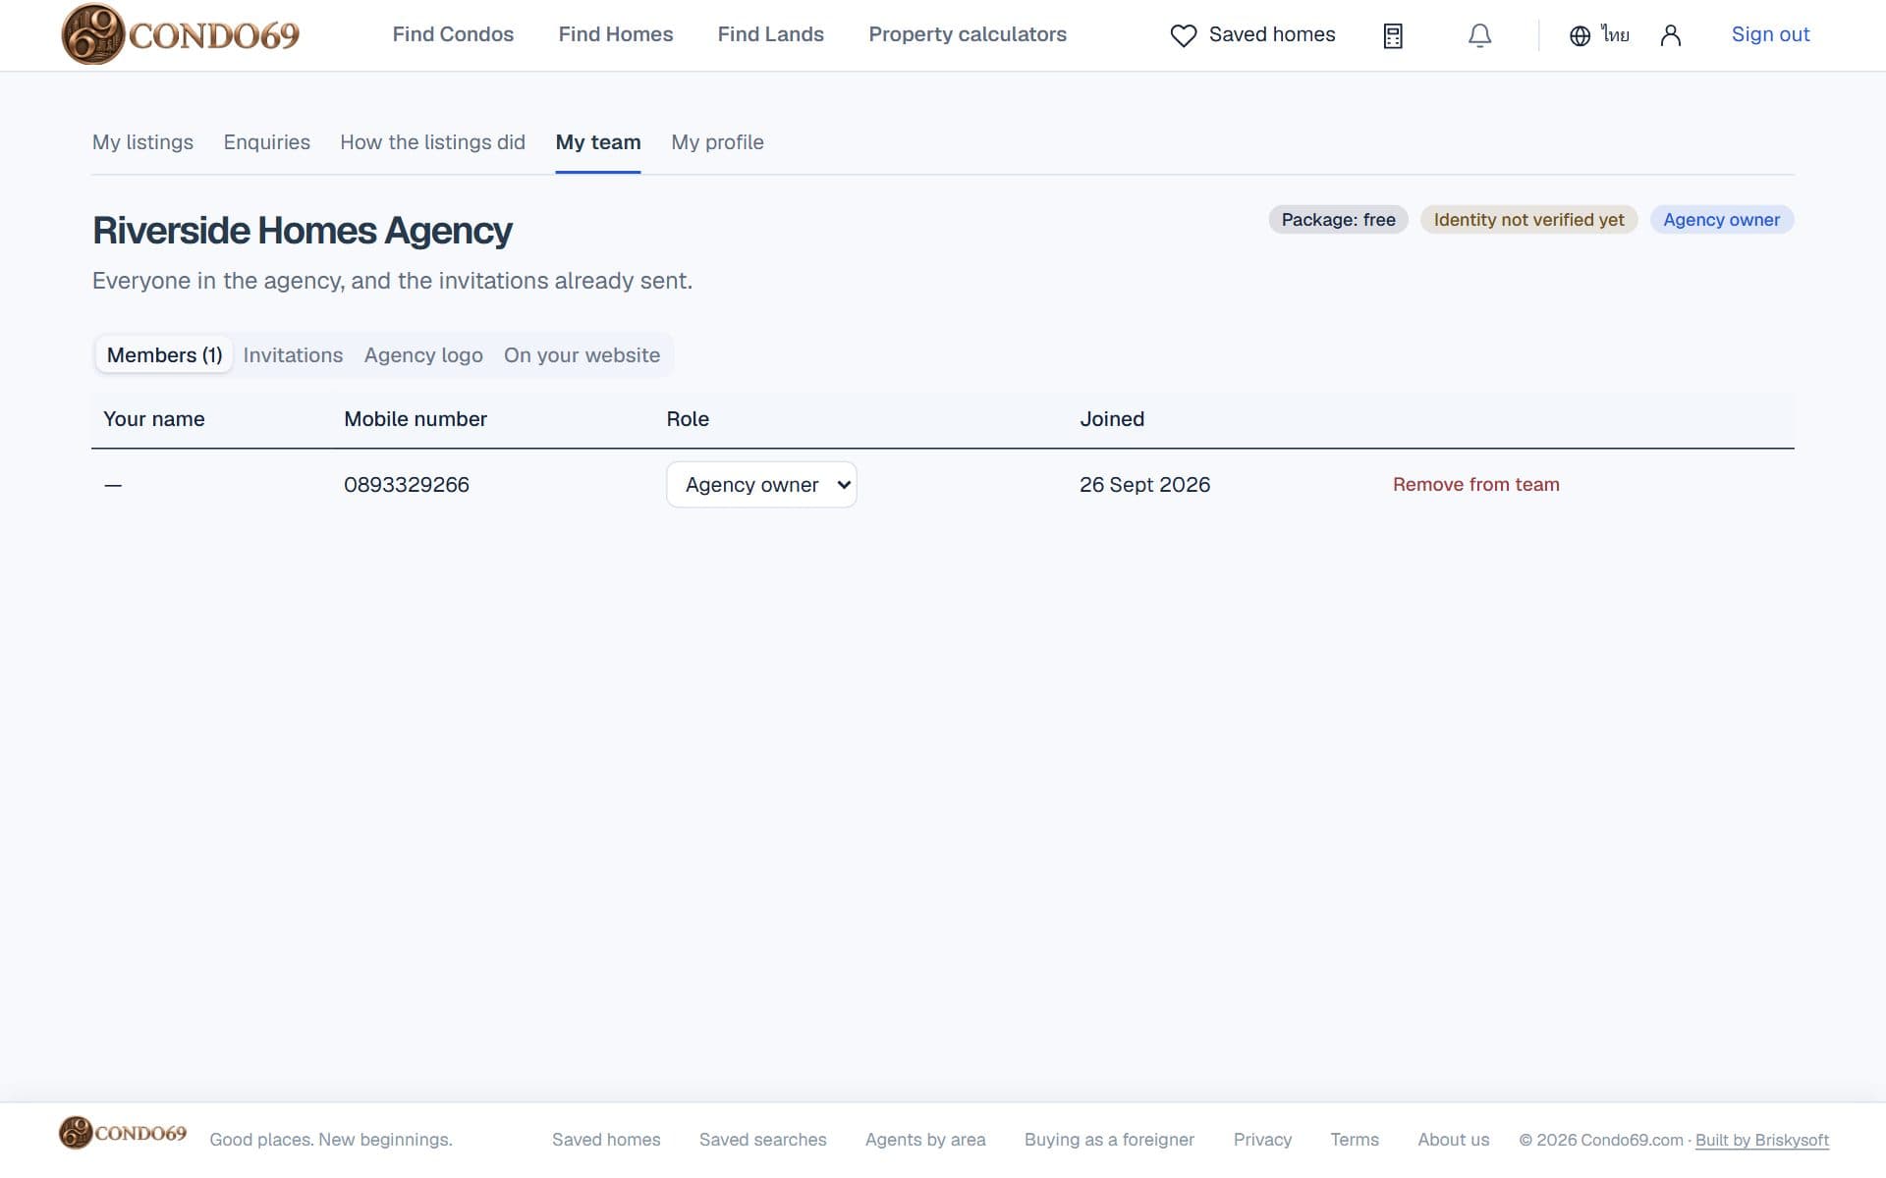Screen dimensions: 1886x1178
Task: Click the Role column header
Action: coord(688,419)
